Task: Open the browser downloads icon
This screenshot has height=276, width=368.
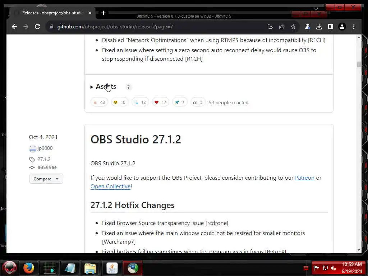Action: (x=319, y=27)
